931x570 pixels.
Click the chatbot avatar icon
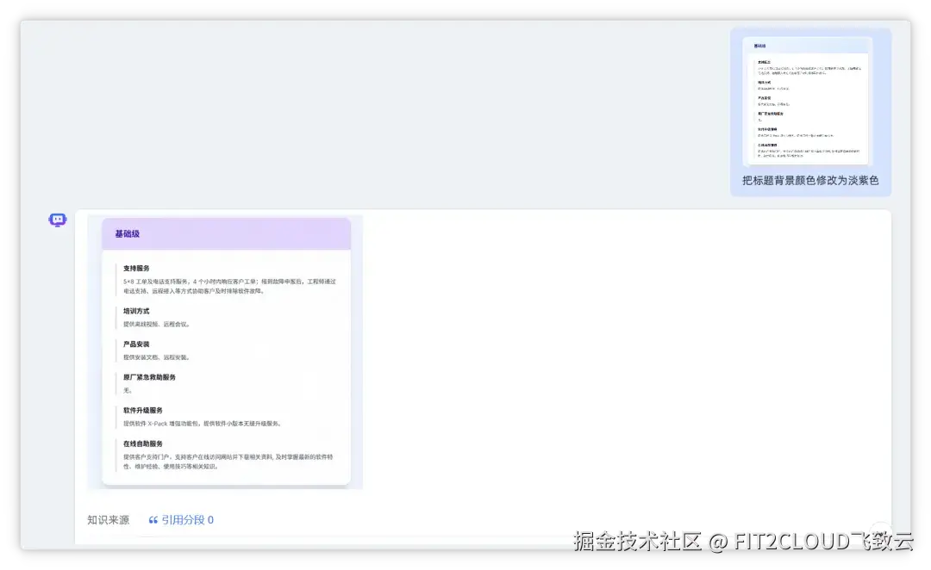[58, 220]
